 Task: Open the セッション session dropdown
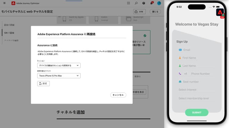59,66
